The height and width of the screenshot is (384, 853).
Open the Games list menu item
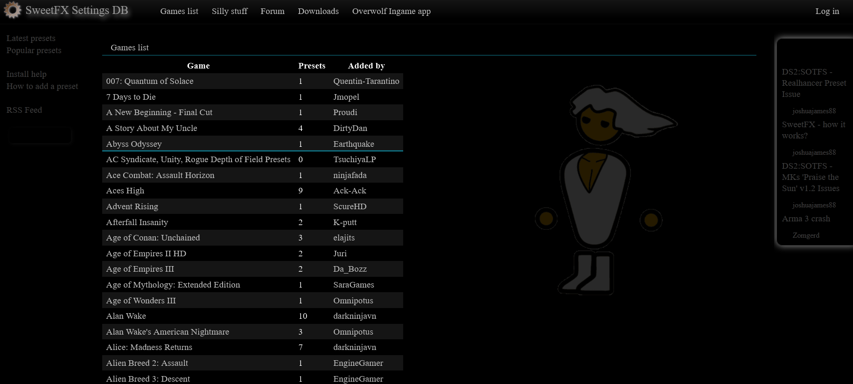(179, 11)
